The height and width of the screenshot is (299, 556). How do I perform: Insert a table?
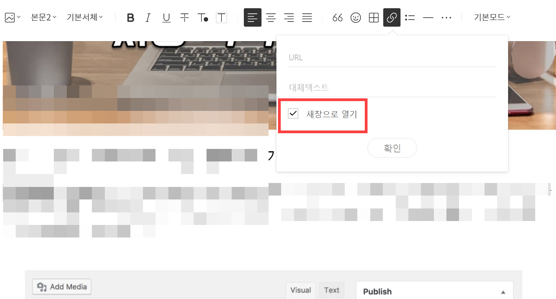tap(373, 17)
